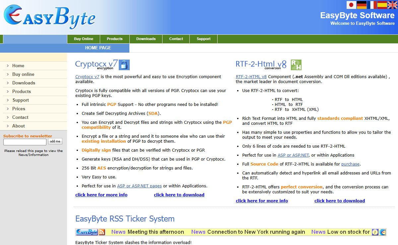Open Cryptocx 'click here to download' link

[x=179, y=195]
